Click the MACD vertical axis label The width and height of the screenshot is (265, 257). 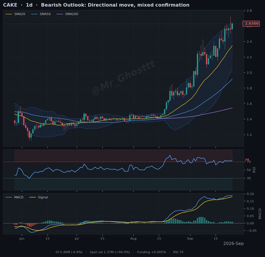pos(260,214)
